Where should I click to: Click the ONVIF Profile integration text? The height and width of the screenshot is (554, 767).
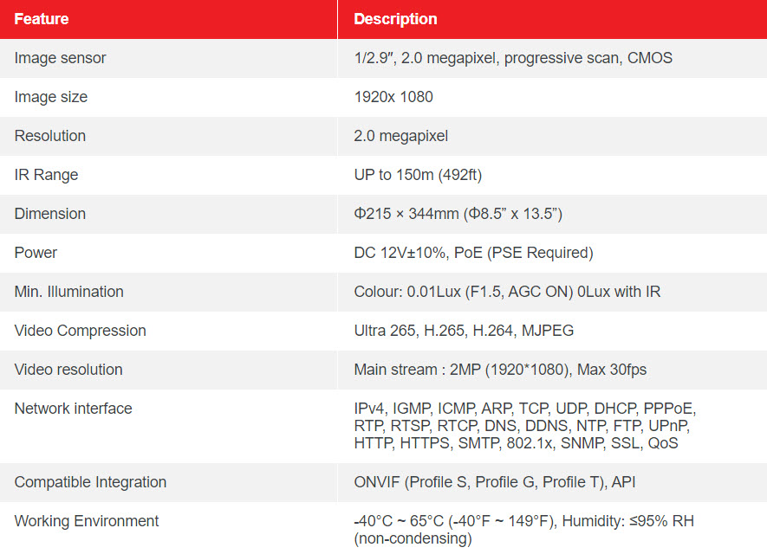click(x=495, y=482)
